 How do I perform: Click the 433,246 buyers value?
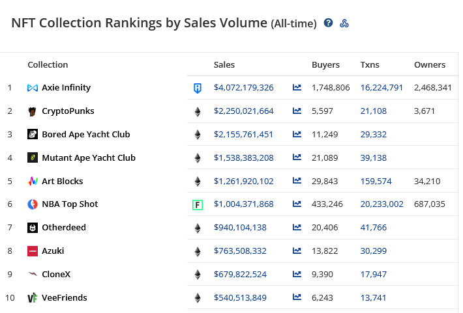tap(327, 204)
